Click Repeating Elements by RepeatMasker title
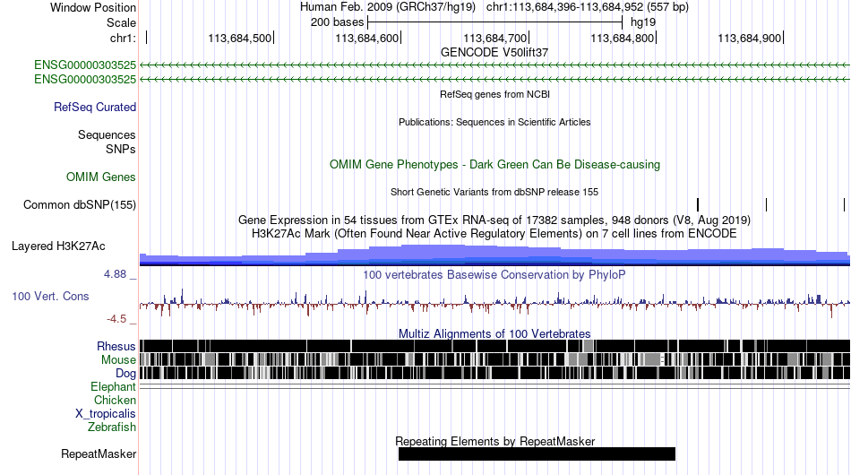 tap(494, 441)
